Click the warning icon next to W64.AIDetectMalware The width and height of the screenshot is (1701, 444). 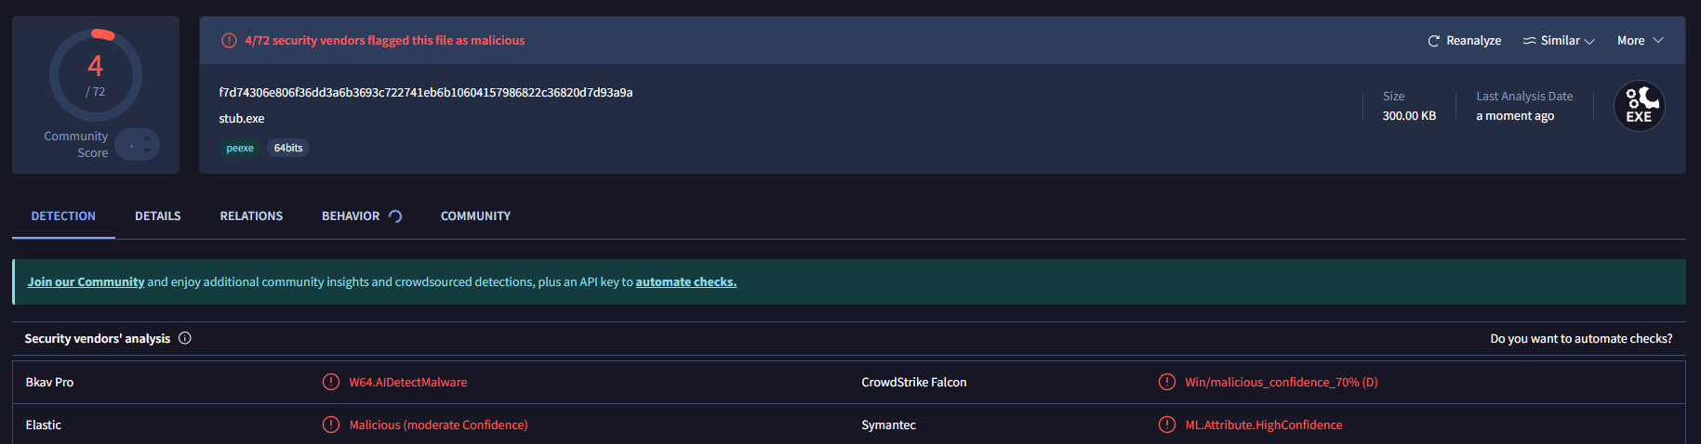point(331,382)
